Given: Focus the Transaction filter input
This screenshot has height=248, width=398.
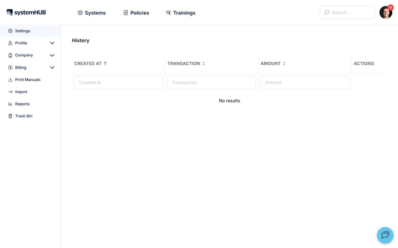Looking at the screenshot, I should pos(211,82).
